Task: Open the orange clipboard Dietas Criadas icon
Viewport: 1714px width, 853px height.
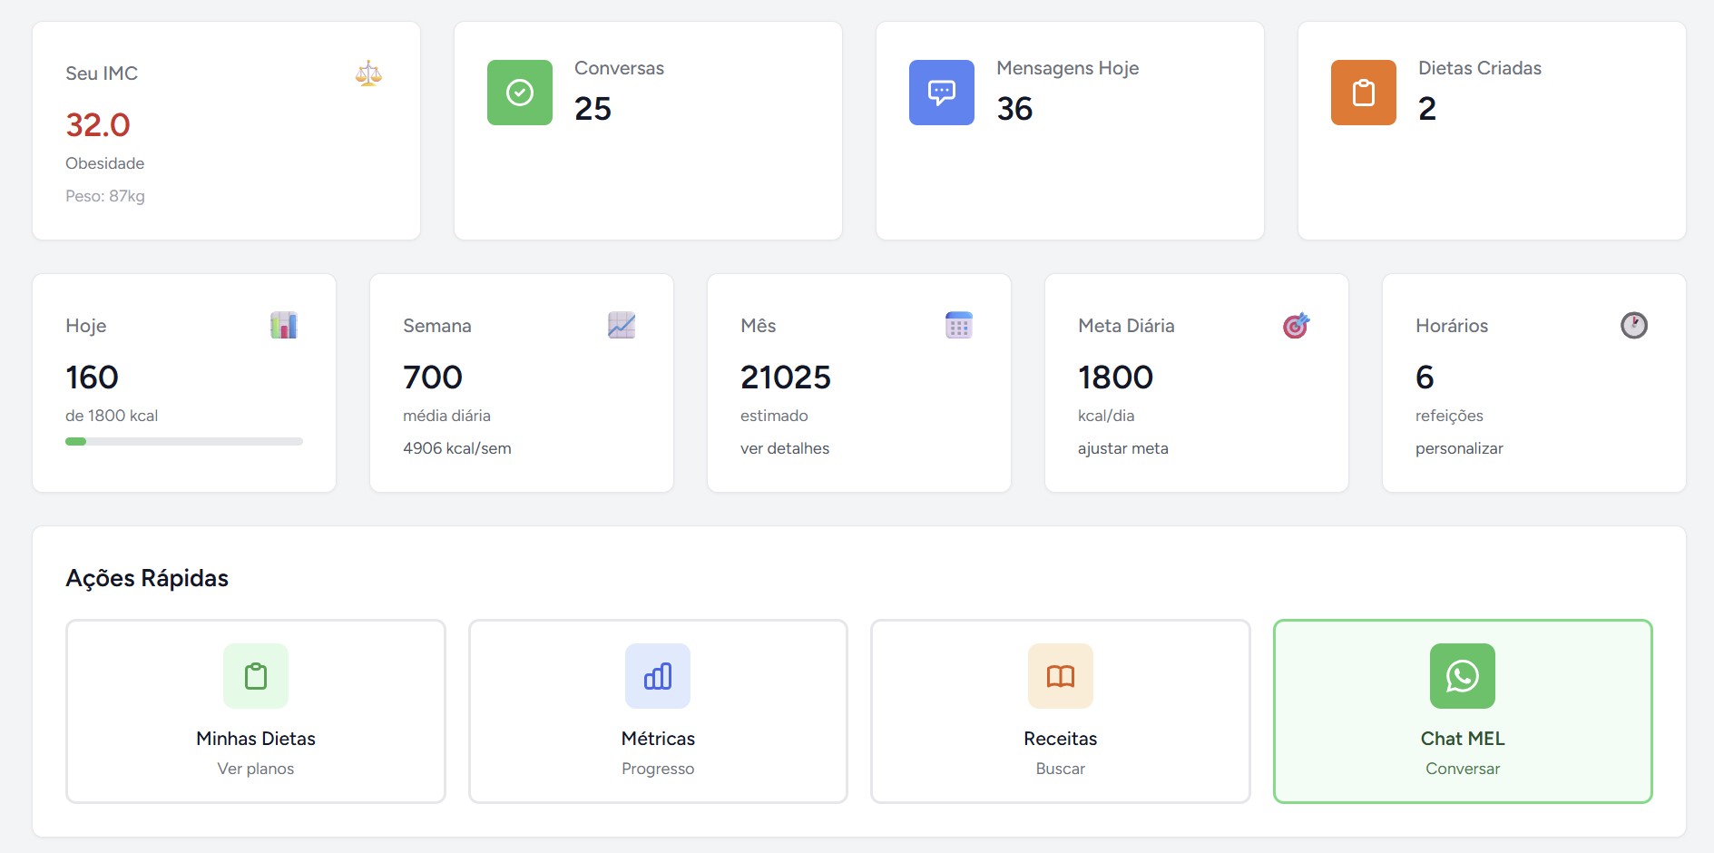Action: [x=1362, y=92]
